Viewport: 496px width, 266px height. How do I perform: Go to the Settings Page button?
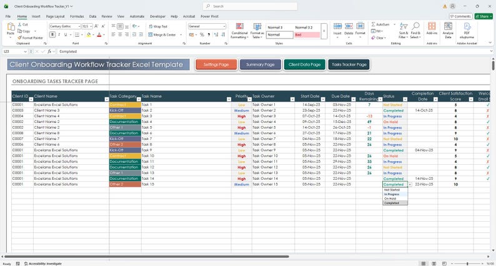pyautogui.click(x=216, y=64)
